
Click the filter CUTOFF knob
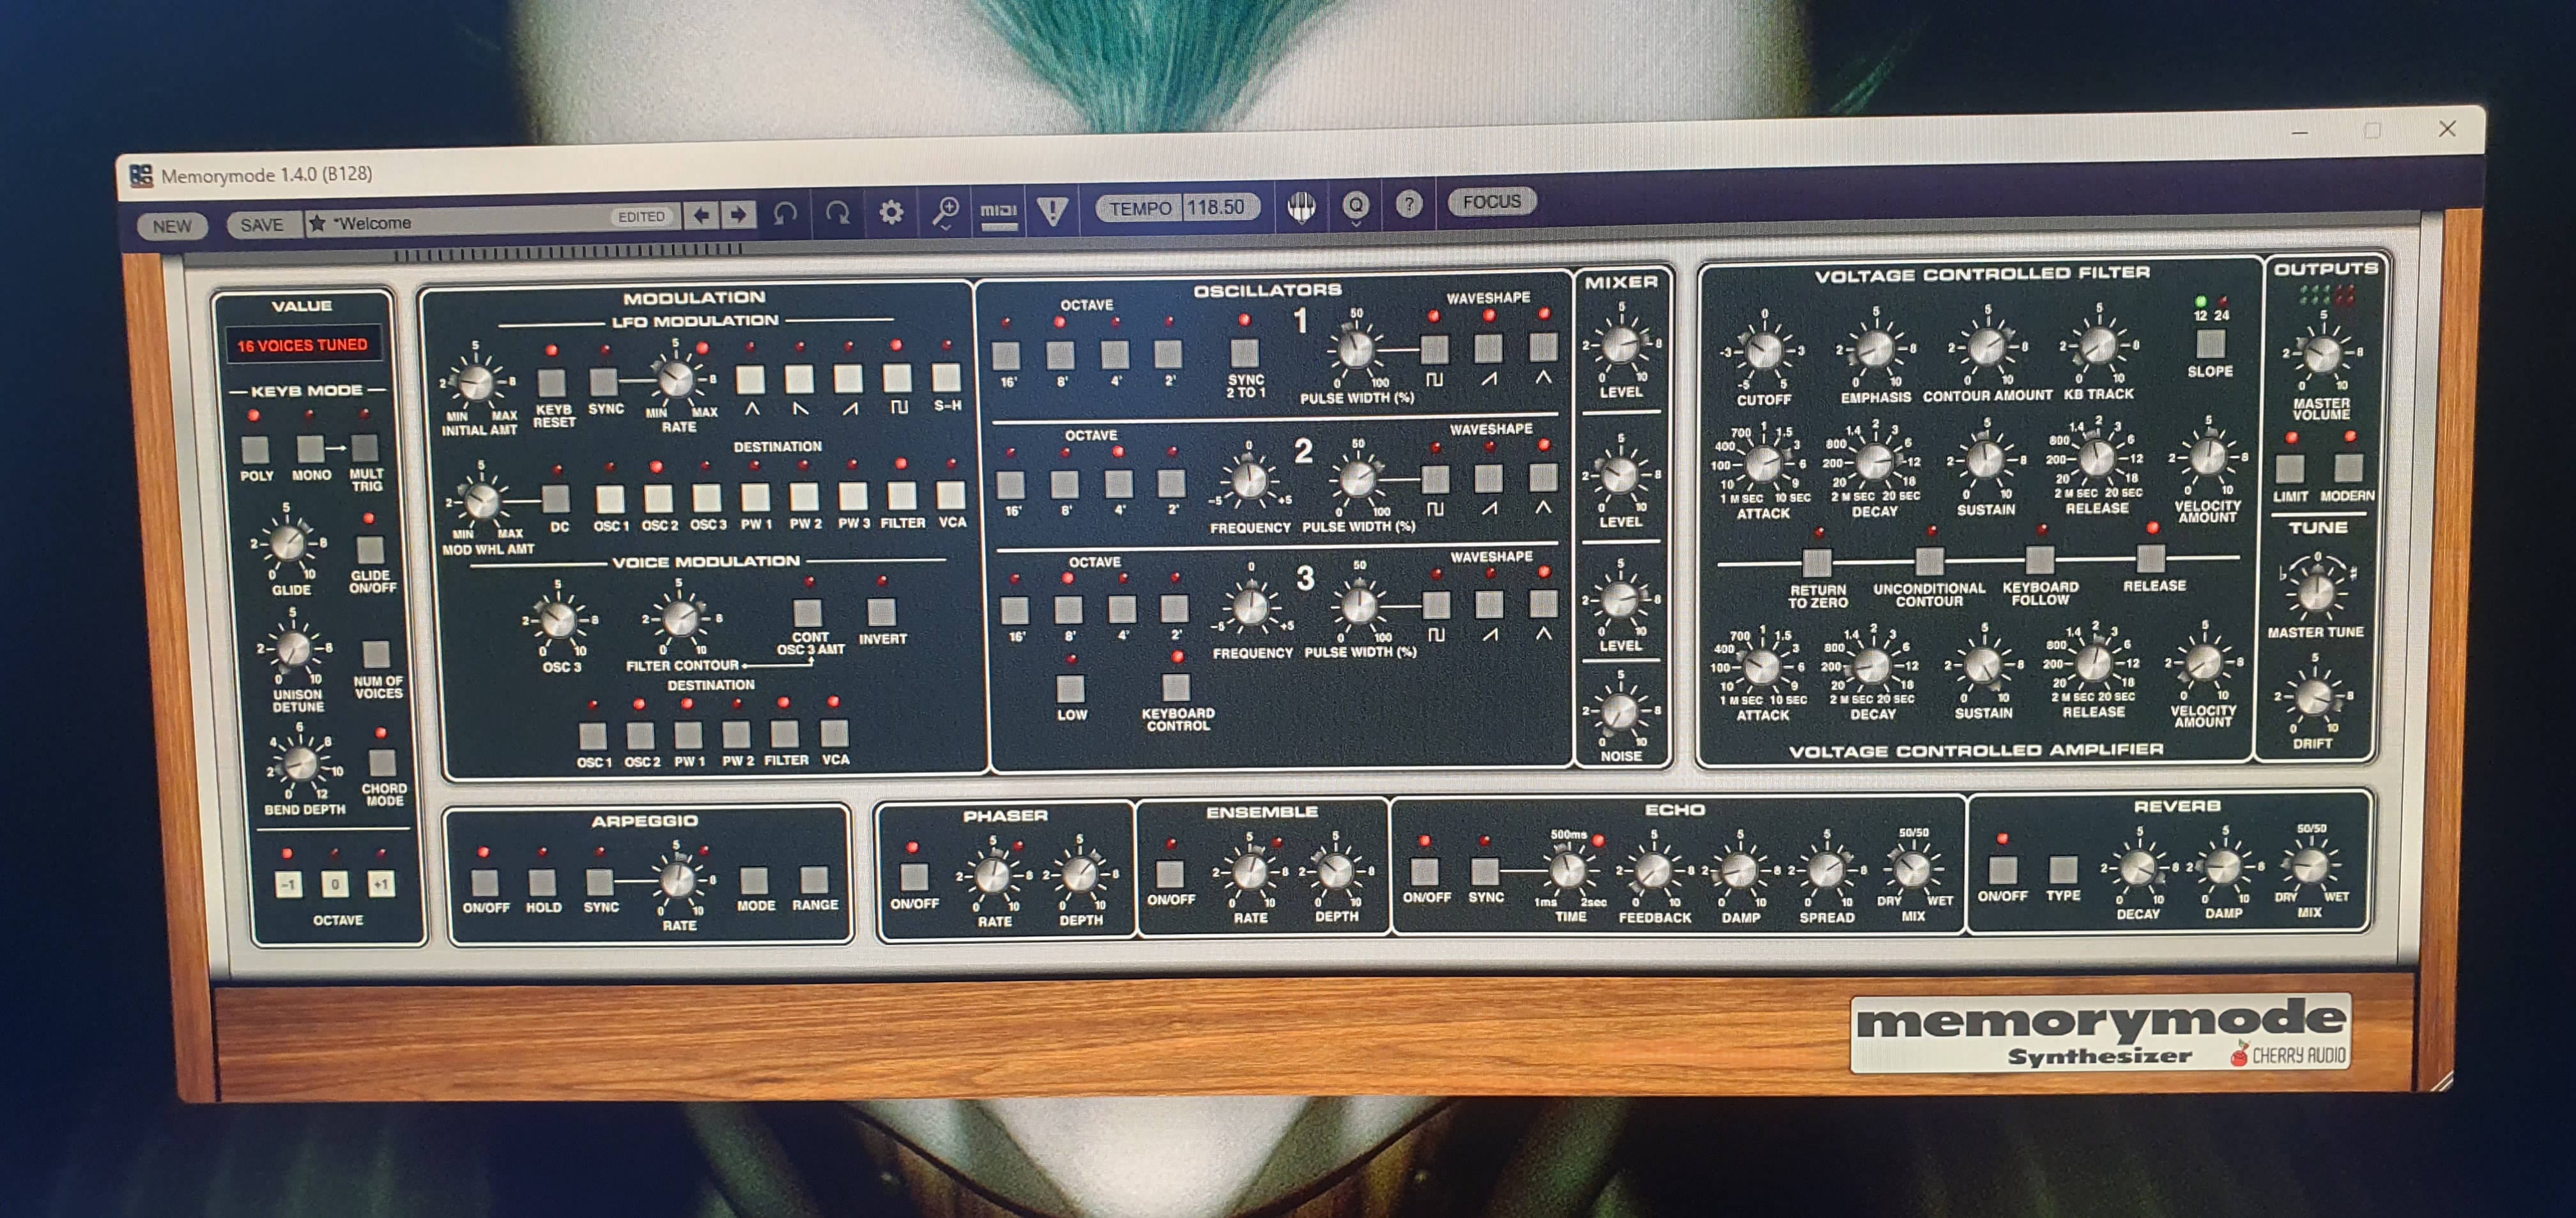(x=1764, y=350)
